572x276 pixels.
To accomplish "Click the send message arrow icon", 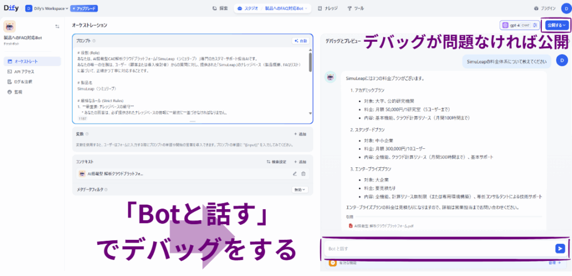I will [x=560, y=249].
